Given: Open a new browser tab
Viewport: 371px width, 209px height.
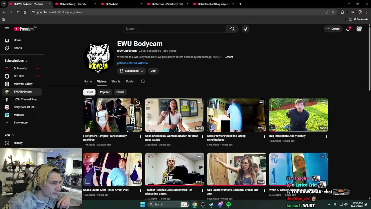Looking at the screenshot, I should (x=240, y=4).
